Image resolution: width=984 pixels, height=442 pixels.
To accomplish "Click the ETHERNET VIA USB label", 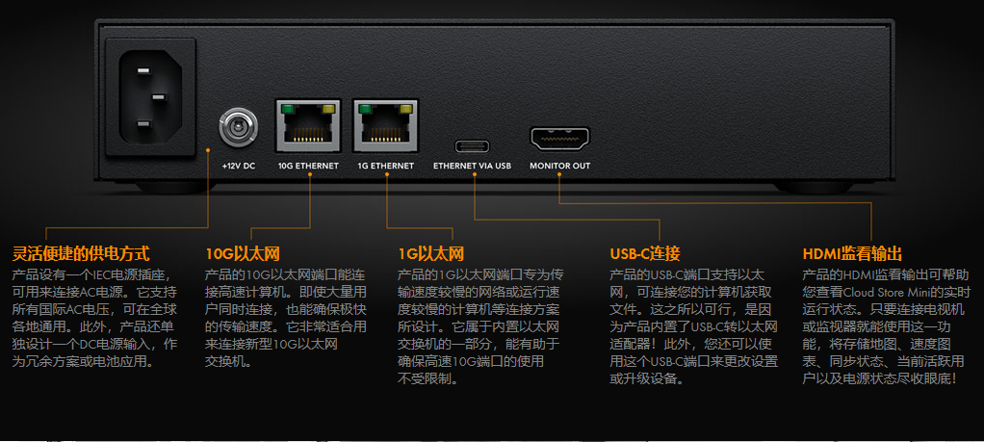I will [473, 167].
